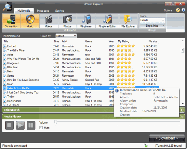Screen dimensions: 187x149
Task: Sort list by Title column header
Action: pos(6,41)
